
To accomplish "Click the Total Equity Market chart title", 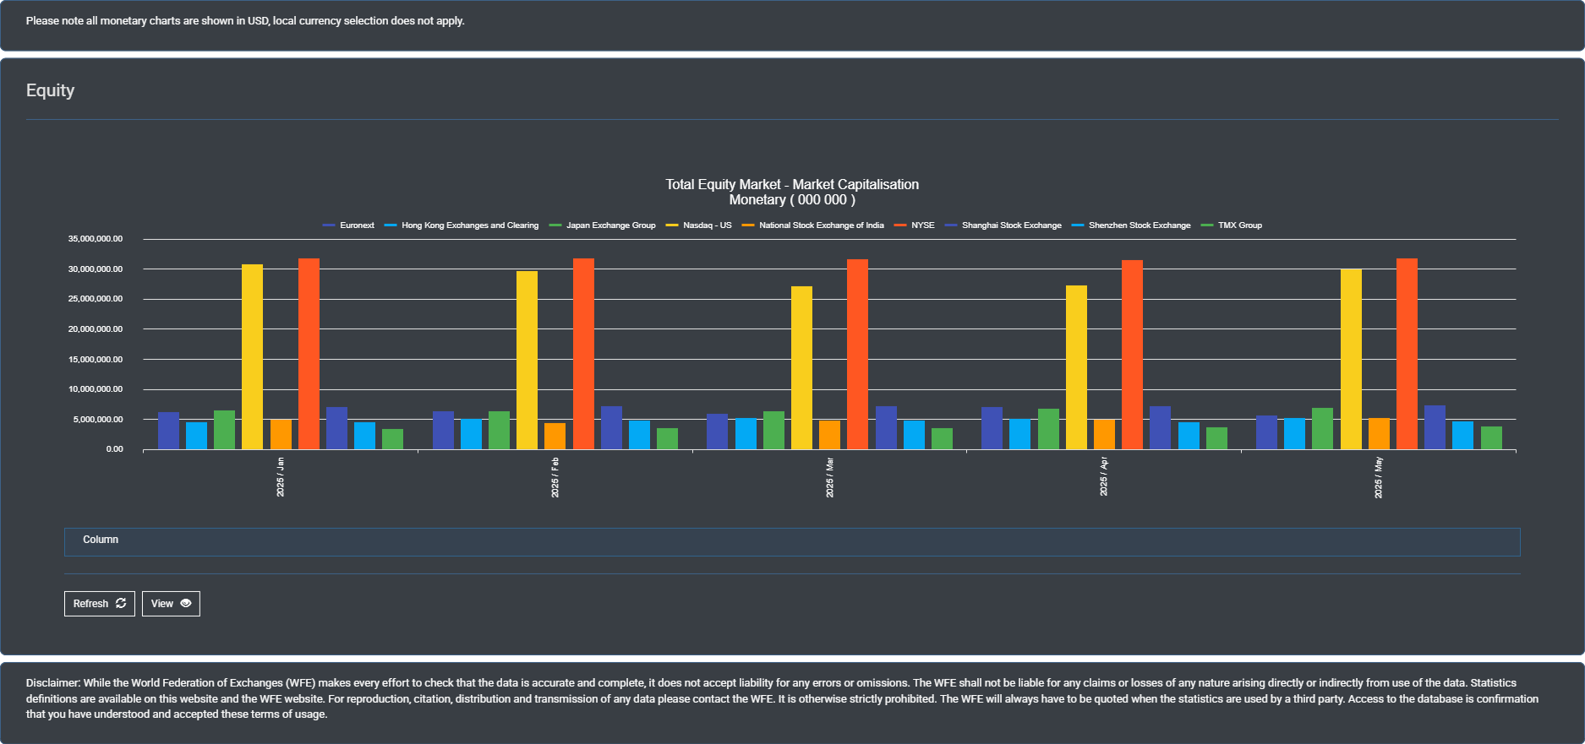I will pyautogui.click(x=791, y=184).
